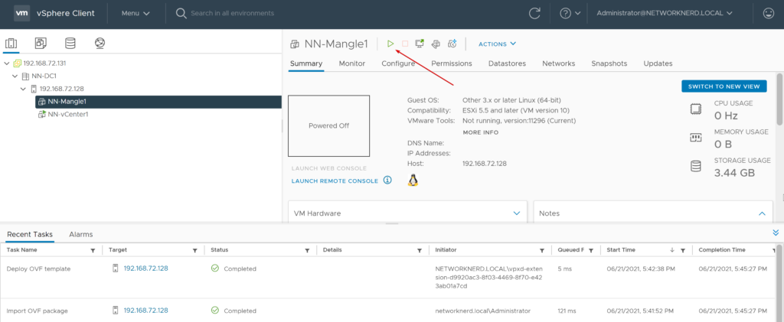Open the Deploy OVF template target 192.168.72.128
784x322 pixels.
(146, 268)
